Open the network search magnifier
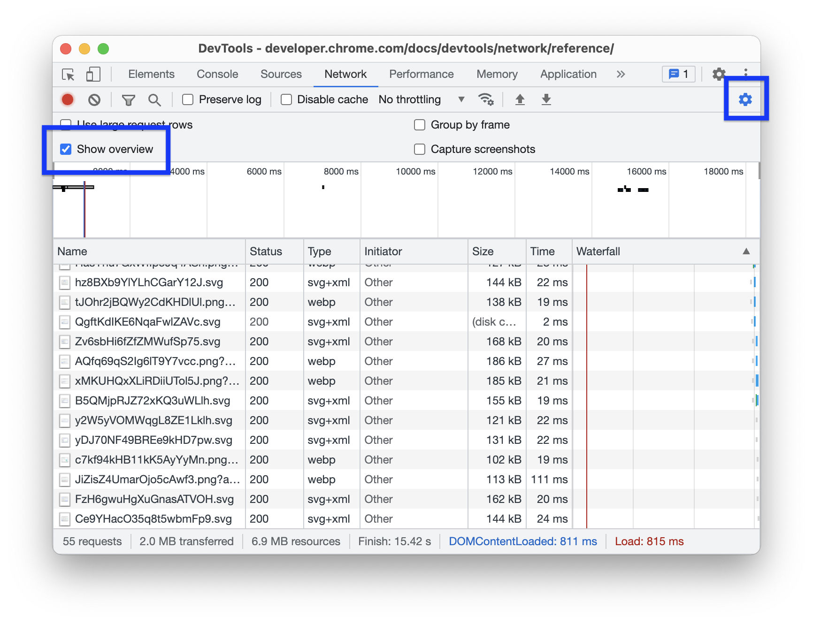813x624 pixels. (x=154, y=99)
